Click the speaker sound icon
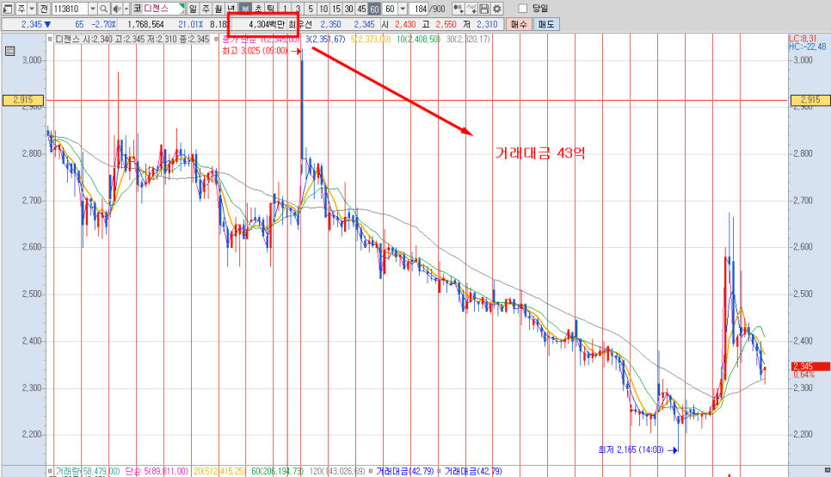 point(117,9)
